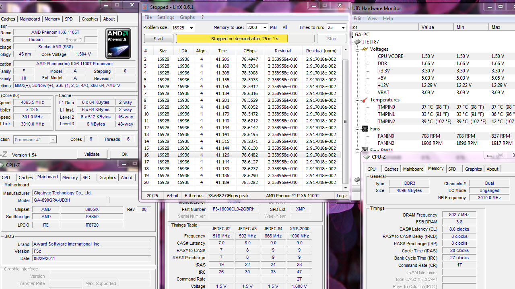Open the Problem size dropdown
Viewport: 515px width, 289px height.
point(191,28)
